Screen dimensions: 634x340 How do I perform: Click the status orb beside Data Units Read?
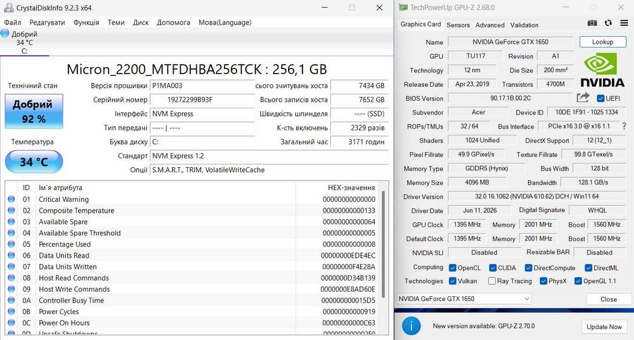[x=11, y=255]
